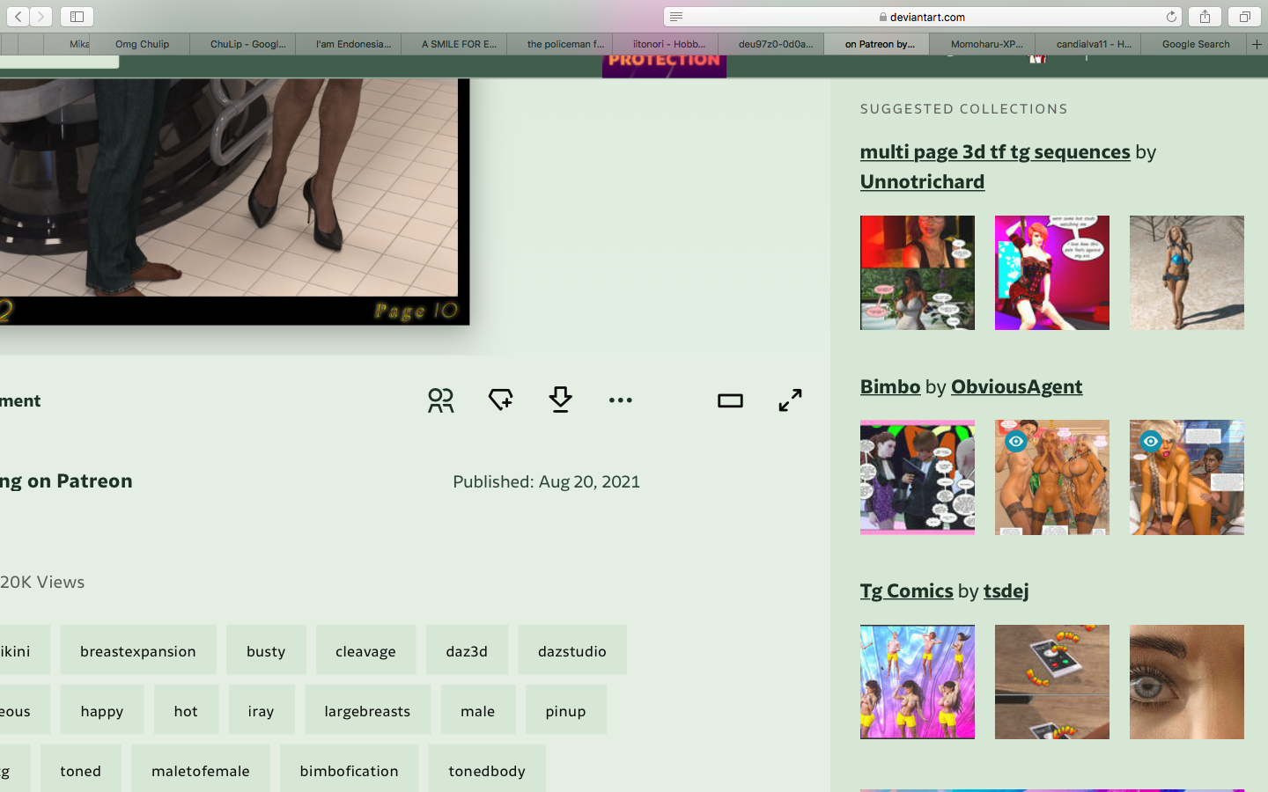This screenshot has height=792, width=1268.
Task: Open the add to group icon
Action: 440,400
